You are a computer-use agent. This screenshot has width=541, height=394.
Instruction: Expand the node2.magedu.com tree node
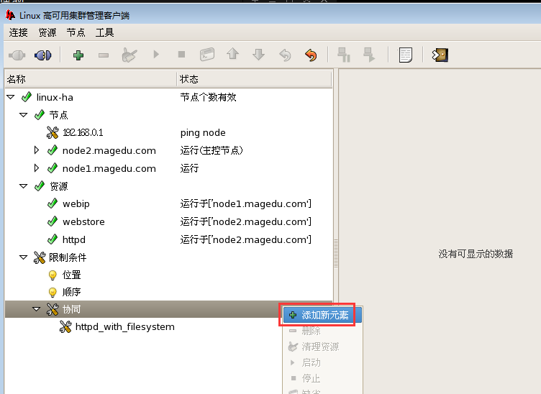[37, 150]
